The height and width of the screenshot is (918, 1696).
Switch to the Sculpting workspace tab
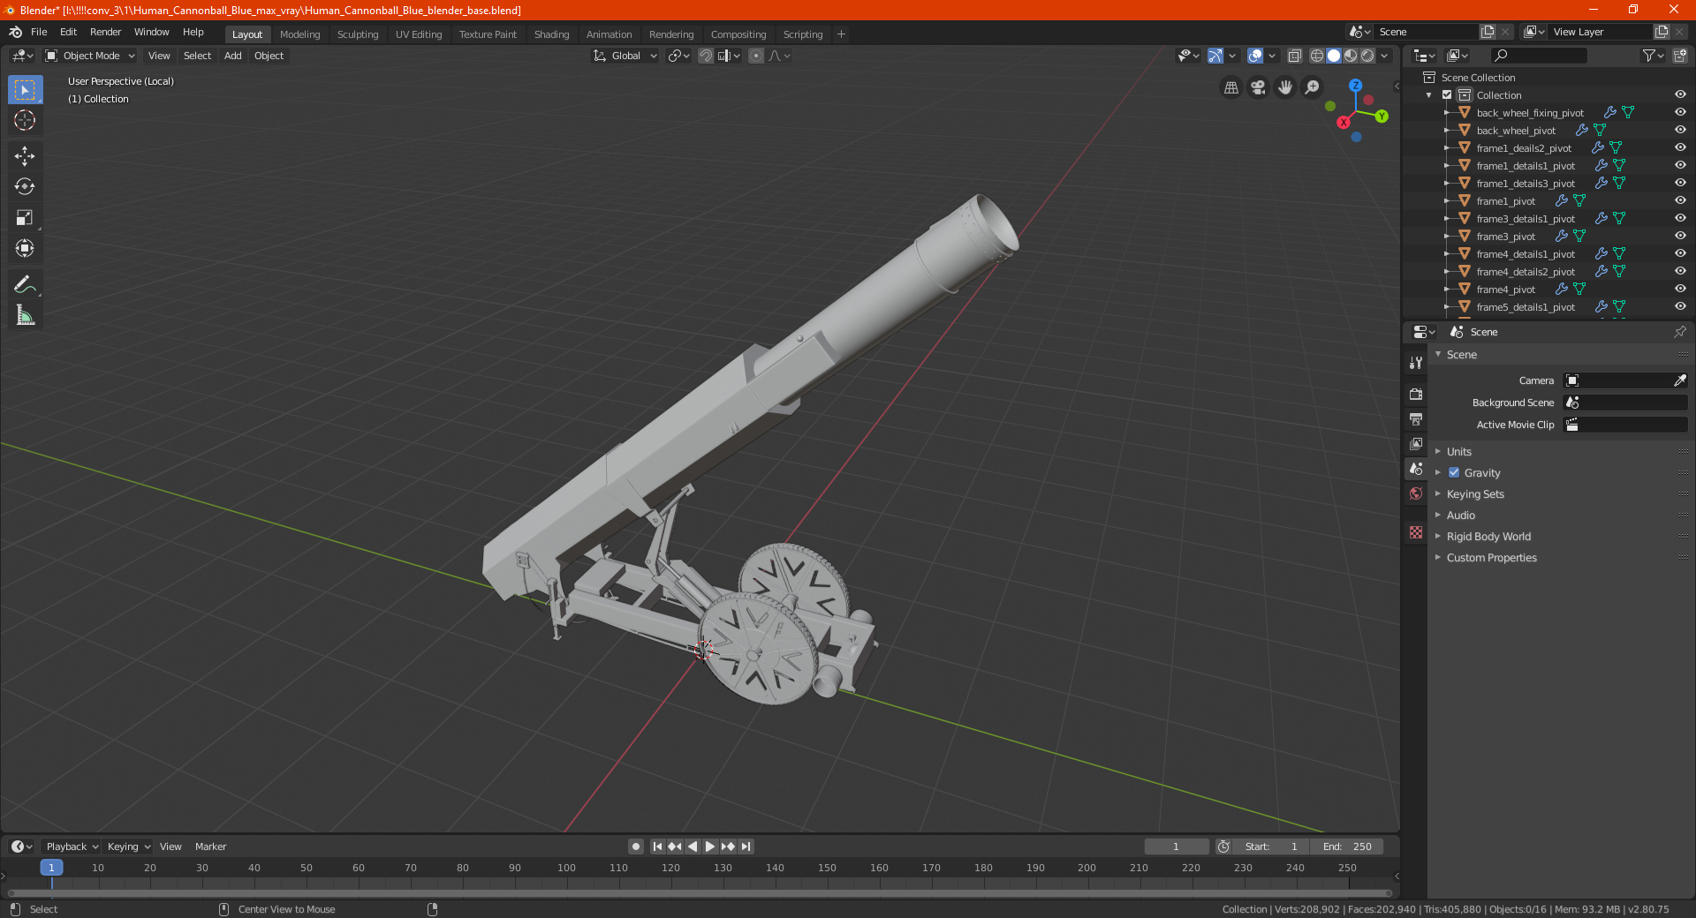click(x=358, y=34)
